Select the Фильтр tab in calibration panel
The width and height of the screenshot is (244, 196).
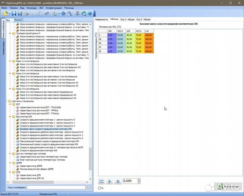pyautogui.click(x=18, y=19)
